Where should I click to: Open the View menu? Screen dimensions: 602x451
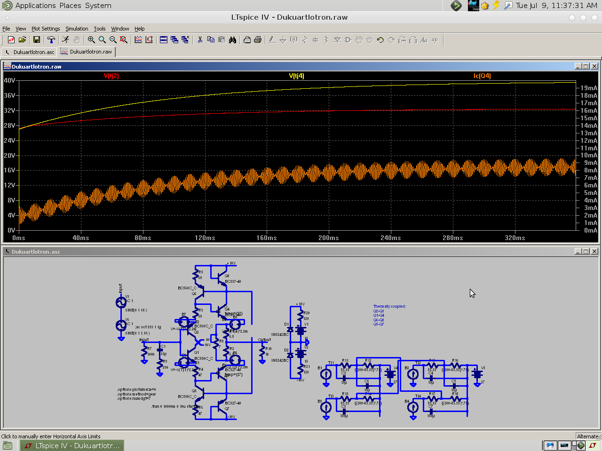point(21,29)
